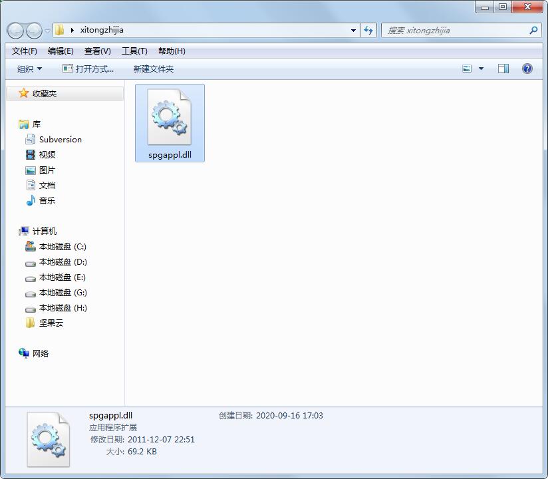Click inside the search xitongzhijia box

coord(459,30)
